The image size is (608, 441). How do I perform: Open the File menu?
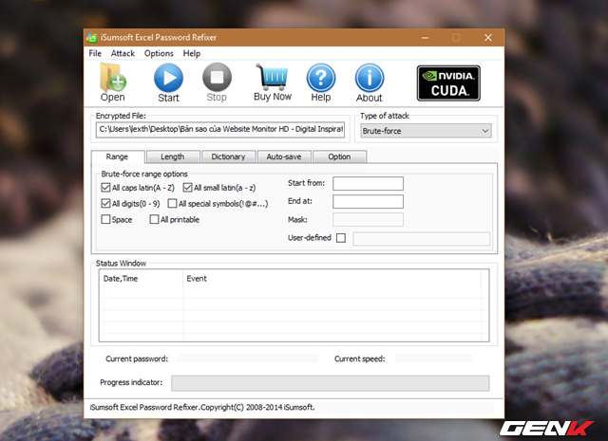pyautogui.click(x=95, y=53)
